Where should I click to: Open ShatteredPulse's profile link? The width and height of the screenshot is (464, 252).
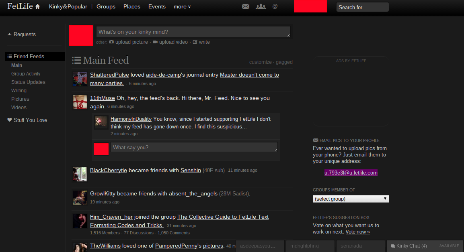pyautogui.click(x=109, y=75)
